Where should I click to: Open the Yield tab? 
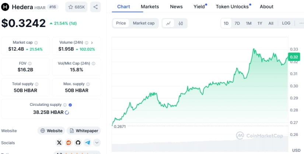[x=200, y=7]
